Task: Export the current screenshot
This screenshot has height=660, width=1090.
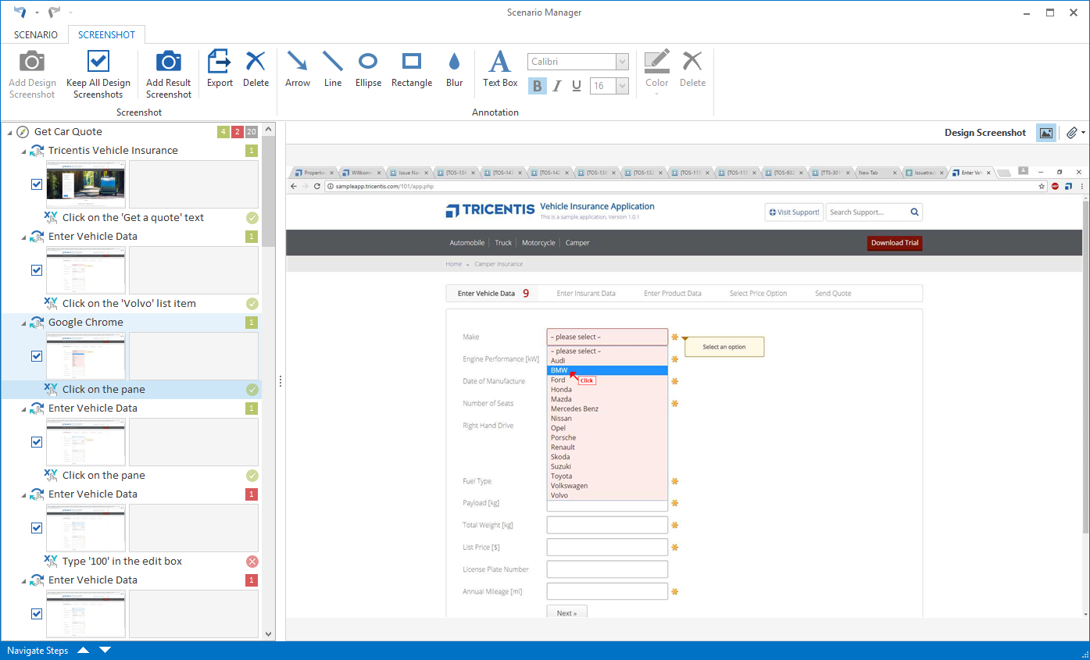Action: point(220,69)
